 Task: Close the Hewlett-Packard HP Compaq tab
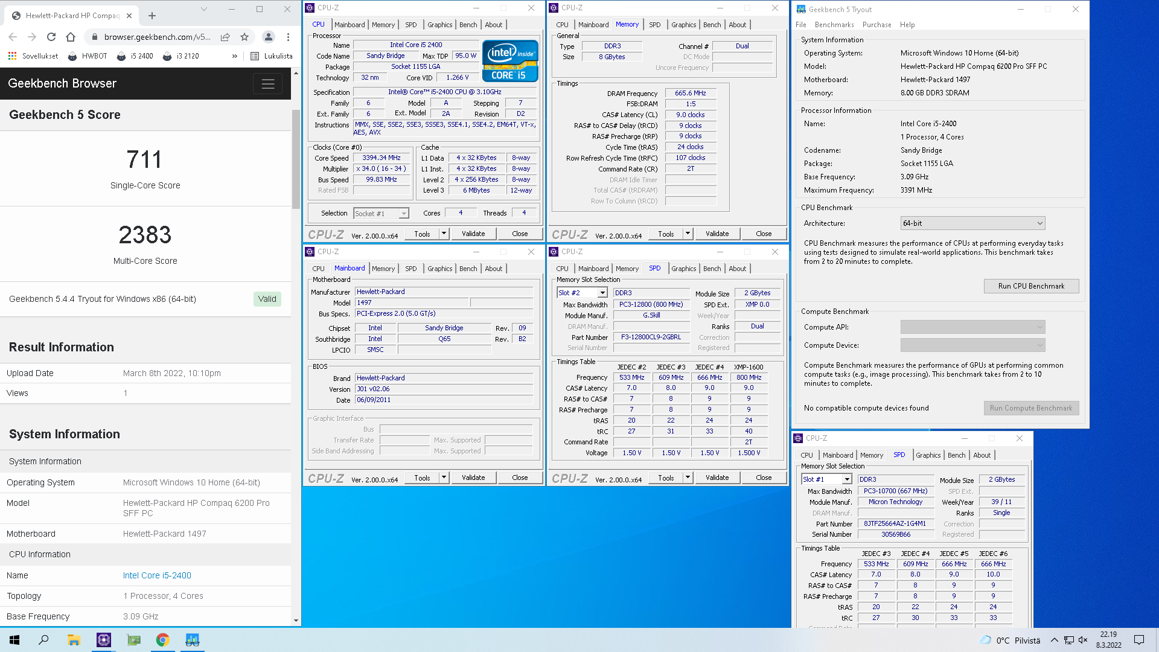pos(130,16)
